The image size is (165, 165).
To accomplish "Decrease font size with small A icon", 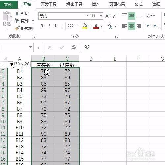I will tap(115, 16).
